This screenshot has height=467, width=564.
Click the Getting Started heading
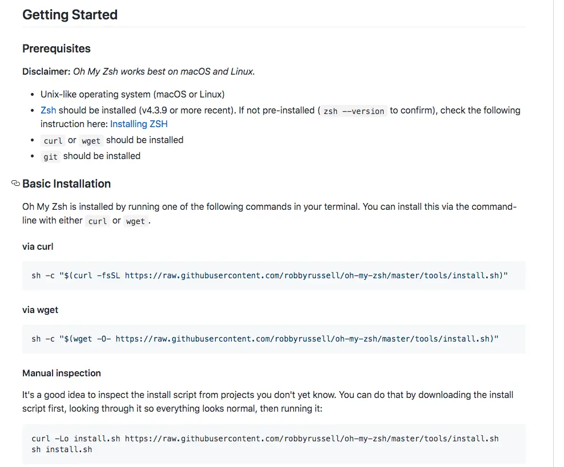point(70,15)
